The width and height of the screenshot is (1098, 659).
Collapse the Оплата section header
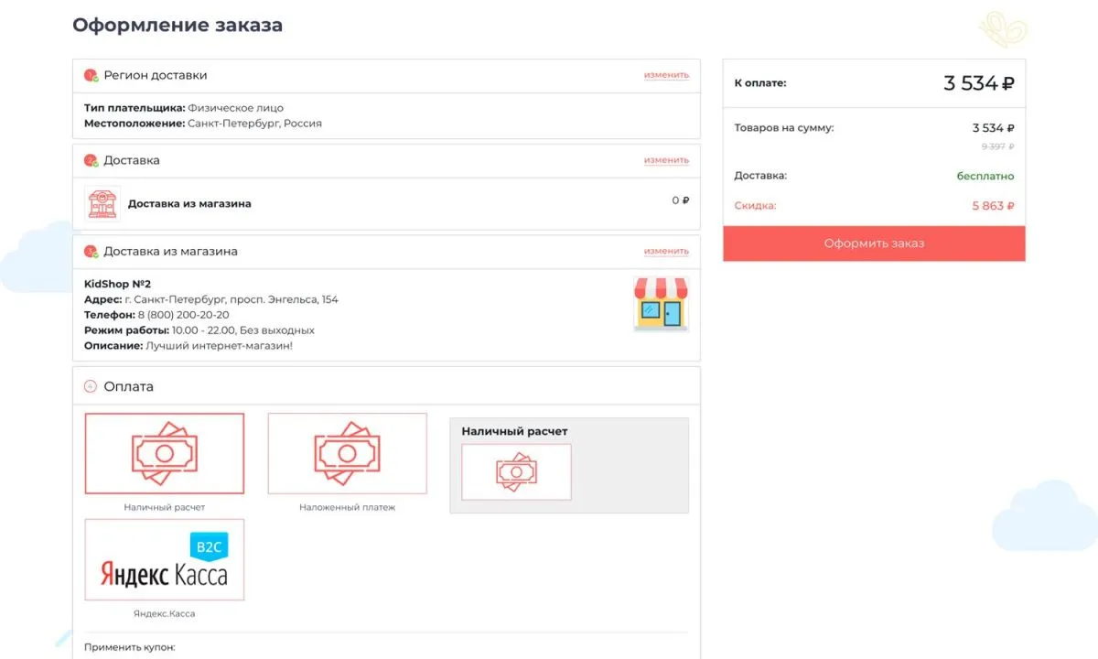click(129, 387)
